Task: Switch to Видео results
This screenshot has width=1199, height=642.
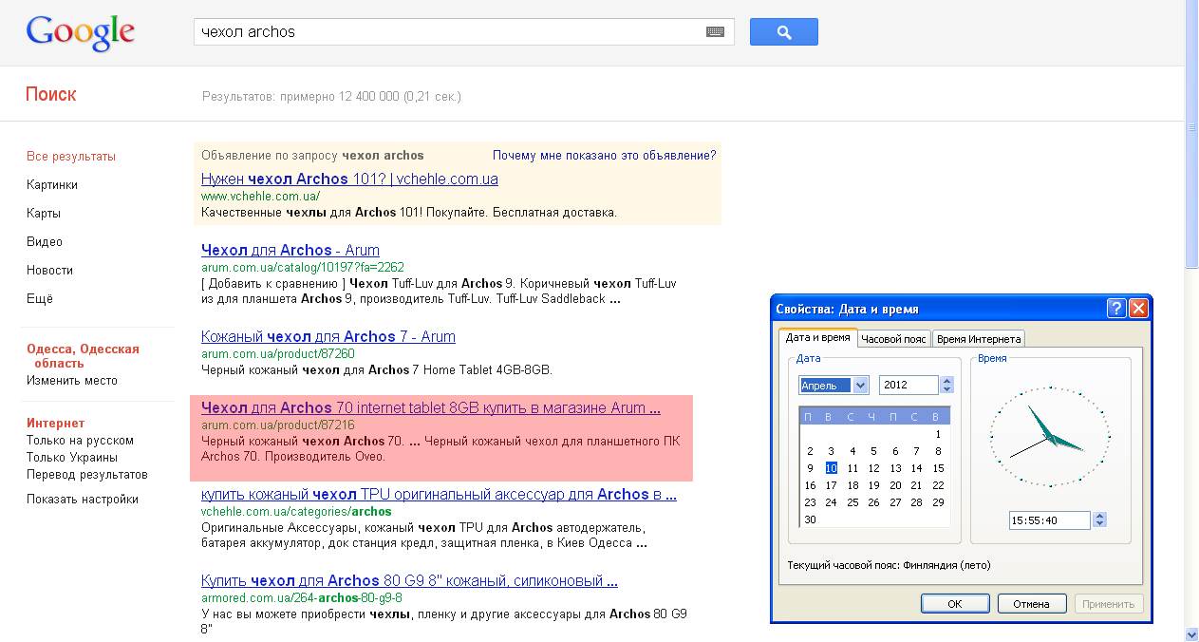Action: [45, 242]
